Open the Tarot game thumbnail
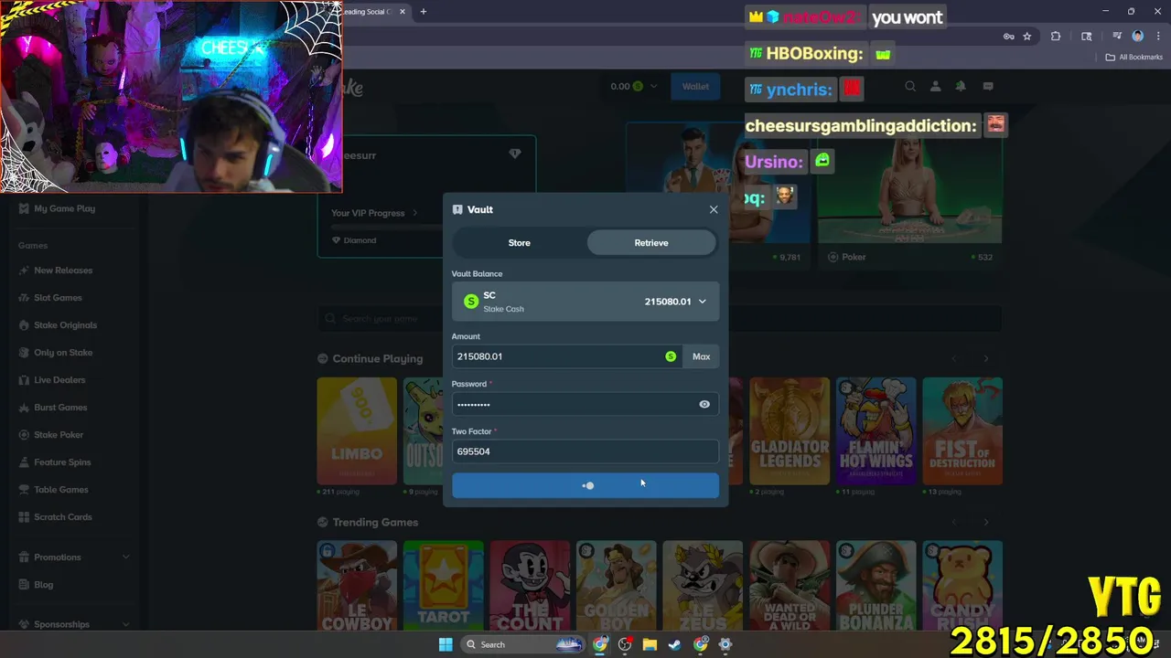This screenshot has width=1171, height=658. [x=444, y=586]
